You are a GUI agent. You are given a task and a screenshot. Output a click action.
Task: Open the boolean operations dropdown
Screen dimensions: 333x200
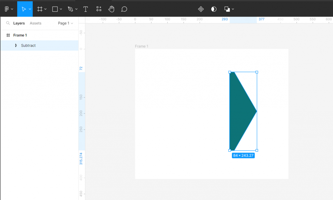(x=233, y=9)
